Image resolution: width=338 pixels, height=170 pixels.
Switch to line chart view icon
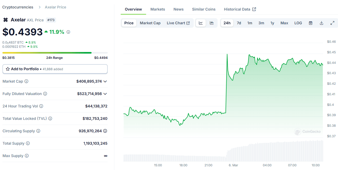tap(201, 23)
